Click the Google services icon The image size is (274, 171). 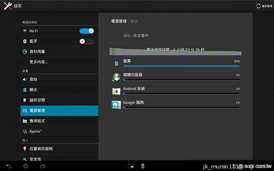point(116,105)
